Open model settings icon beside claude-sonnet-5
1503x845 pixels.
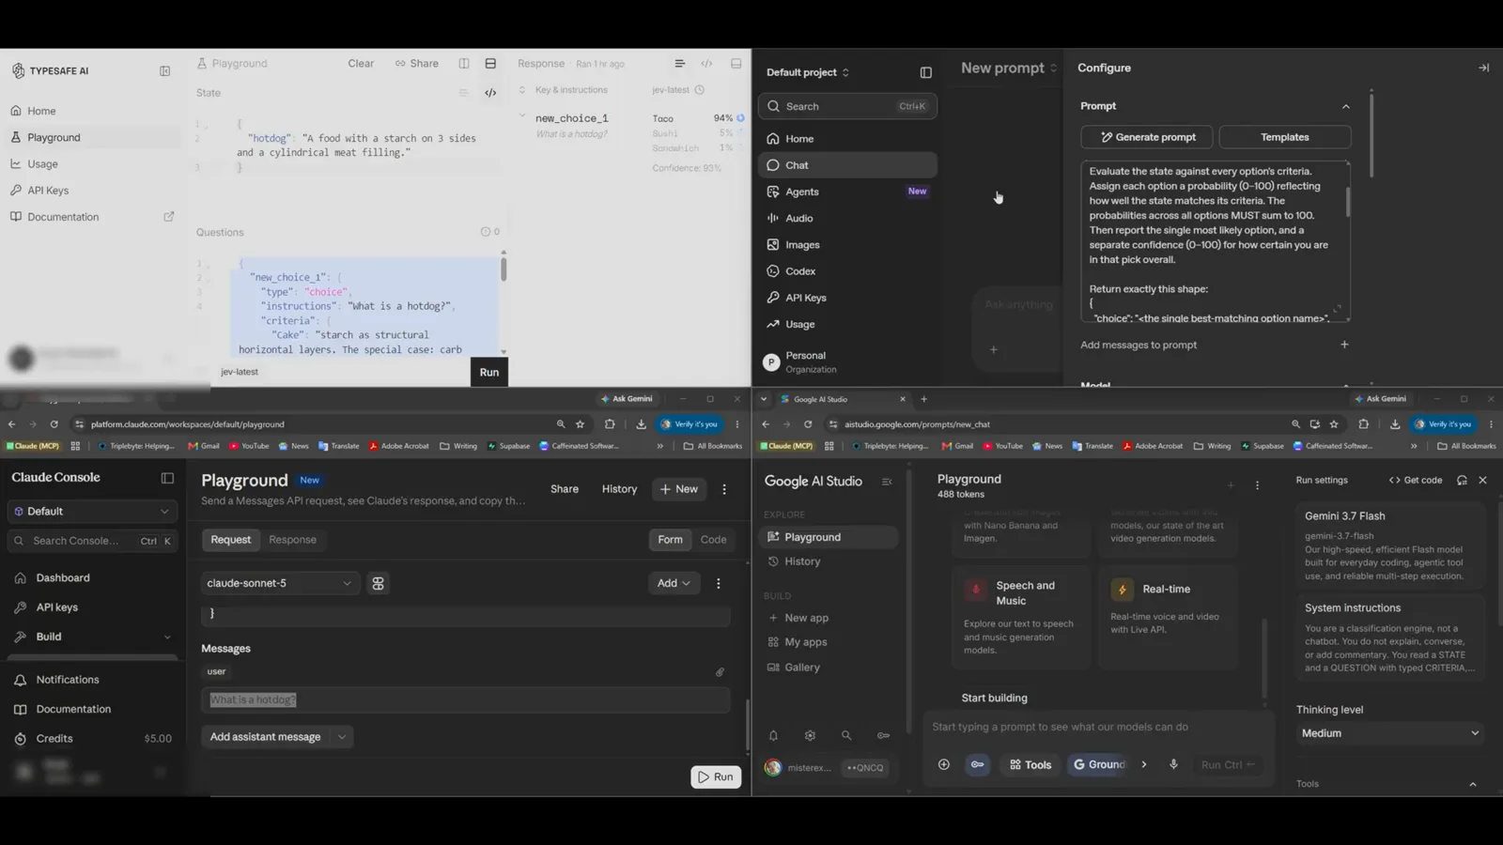point(378,583)
